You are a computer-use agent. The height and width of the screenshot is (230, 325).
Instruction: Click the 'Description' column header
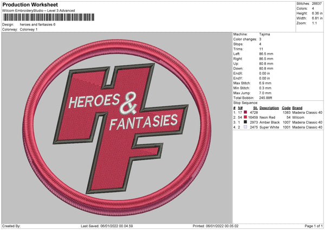(269, 108)
